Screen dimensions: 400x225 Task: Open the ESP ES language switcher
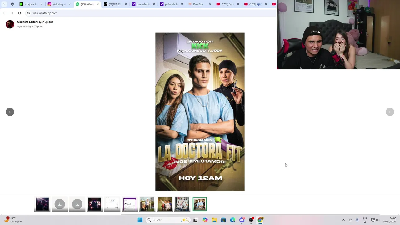(365, 220)
